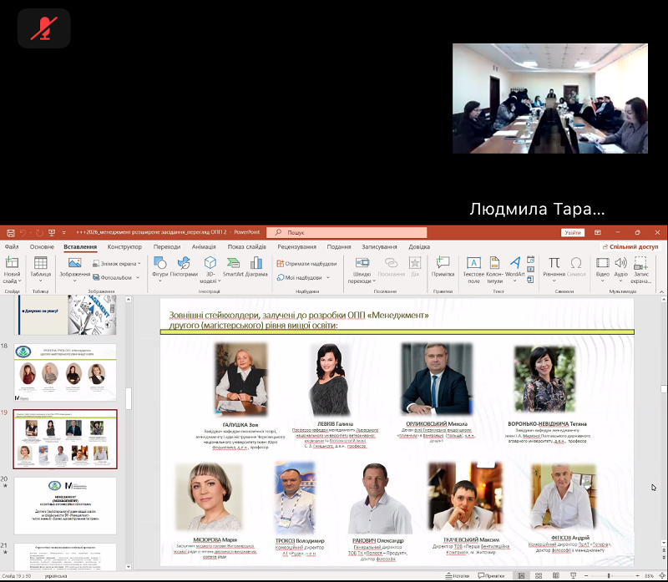Open the Фігури shapes gallery
The height and width of the screenshot is (582, 668).
[159, 267]
